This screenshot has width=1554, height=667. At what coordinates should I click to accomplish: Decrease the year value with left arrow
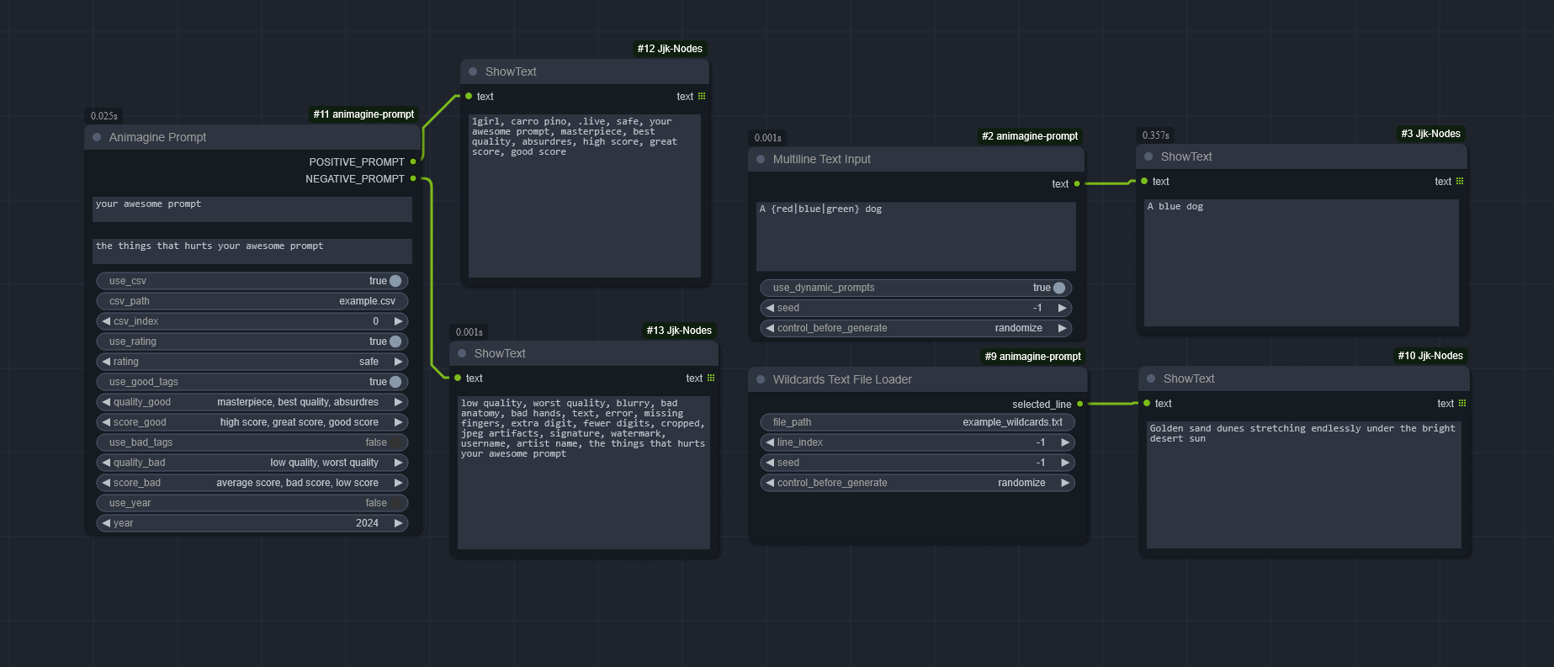pos(106,523)
